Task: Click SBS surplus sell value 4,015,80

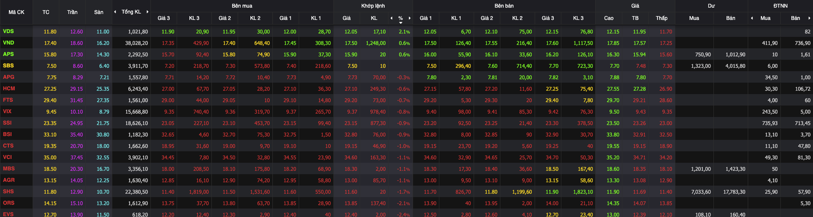Action: pyautogui.click(x=735, y=66)
